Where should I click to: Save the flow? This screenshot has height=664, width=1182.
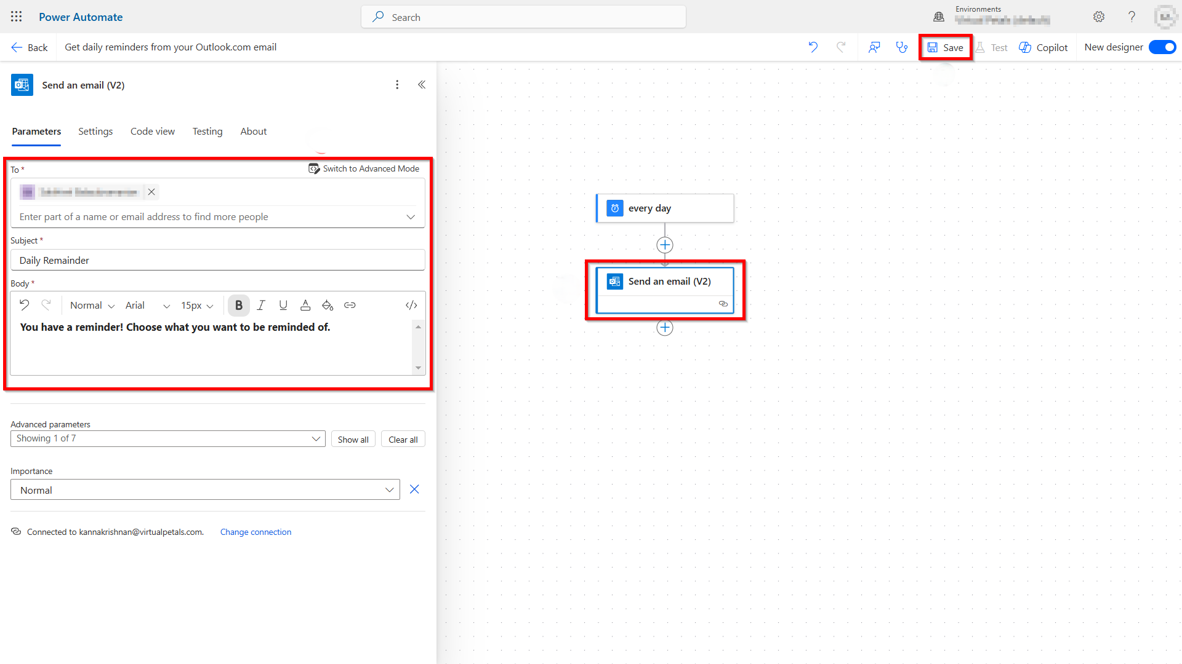pos(946,47)
